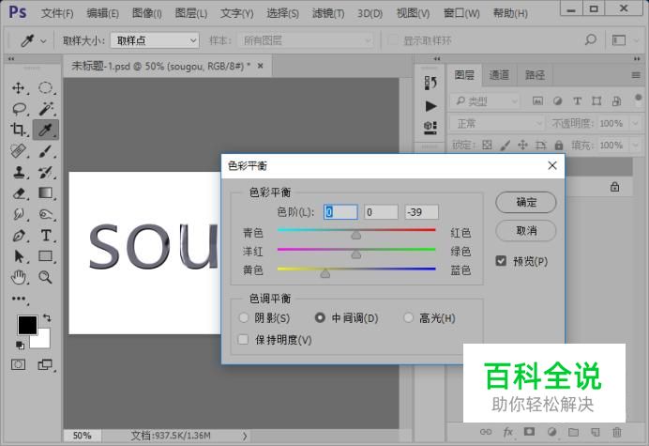Check the 保持明度(V) checkbox

pos(244,340)
